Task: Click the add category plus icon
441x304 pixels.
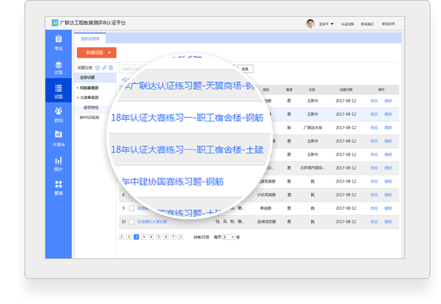Action: 98,68
